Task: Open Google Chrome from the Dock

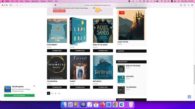Action: click(x=115, y=105)
